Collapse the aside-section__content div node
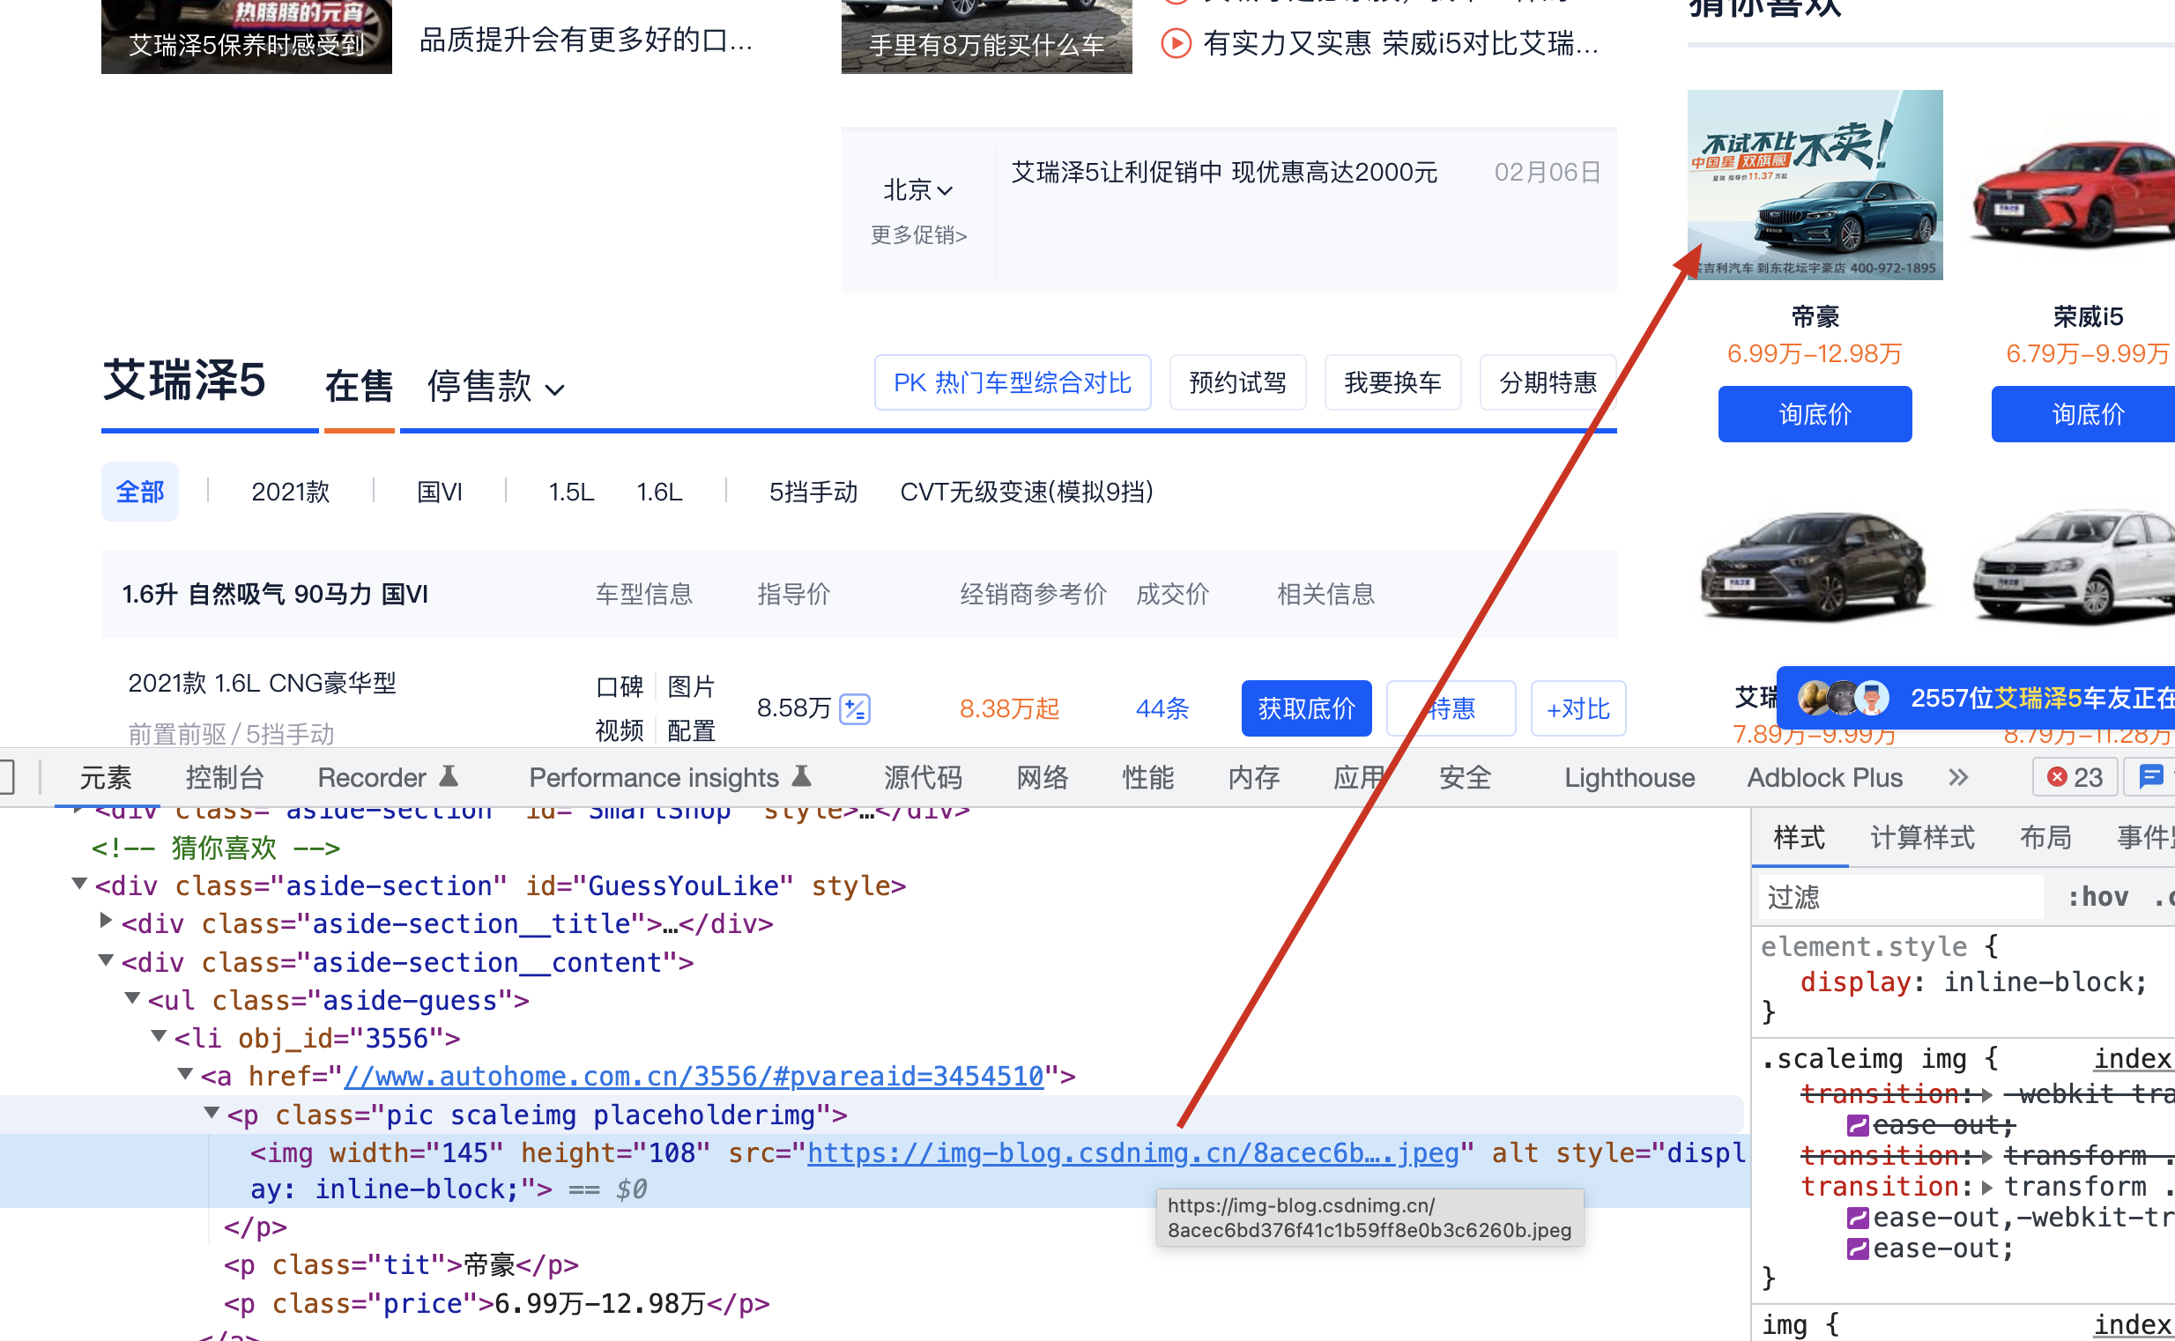 pyautogui.click(x=106, y=959)
